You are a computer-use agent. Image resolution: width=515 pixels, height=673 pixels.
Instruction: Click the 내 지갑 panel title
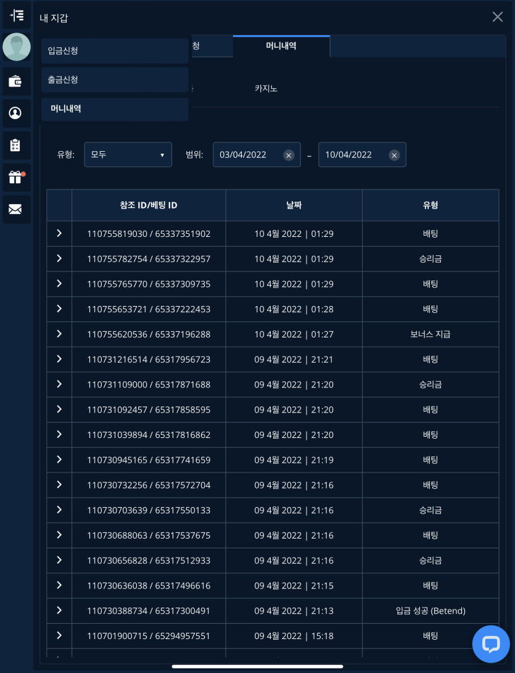click(x=54, y=18)
